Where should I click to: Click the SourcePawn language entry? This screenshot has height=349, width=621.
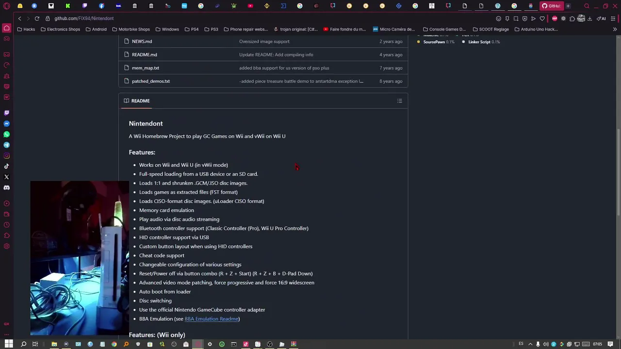click(436, 42)
